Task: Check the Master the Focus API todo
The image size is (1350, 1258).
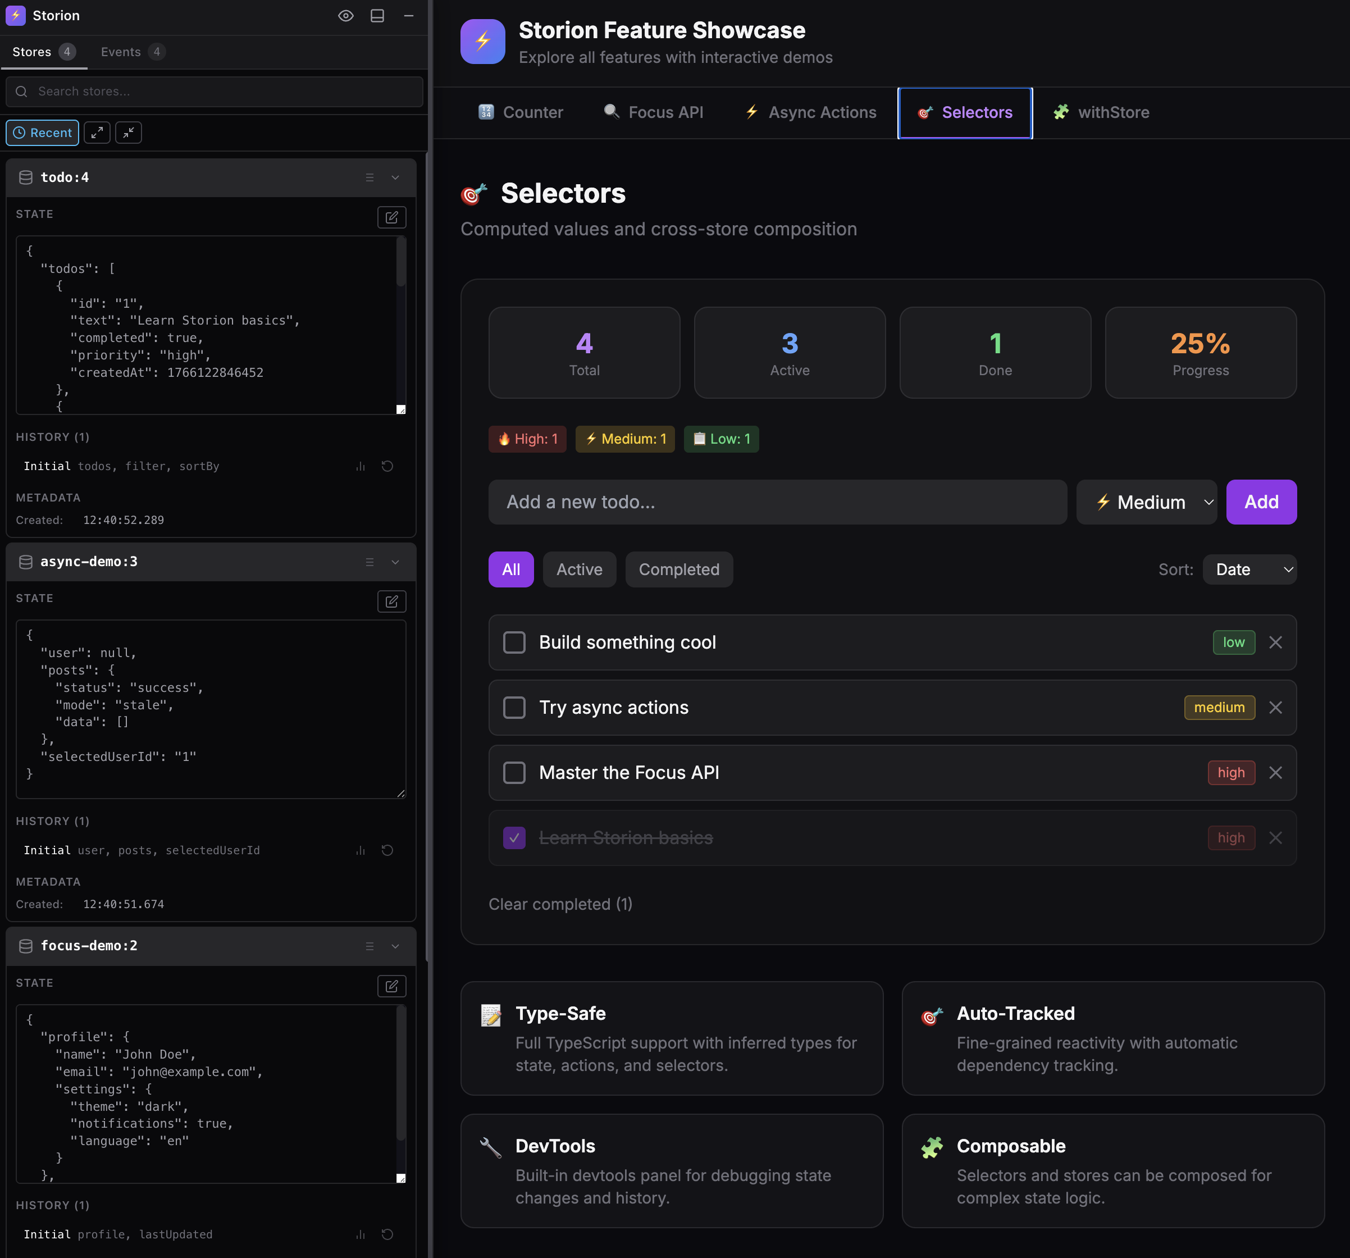Action: pyautogui.click(x=514, y=773)
